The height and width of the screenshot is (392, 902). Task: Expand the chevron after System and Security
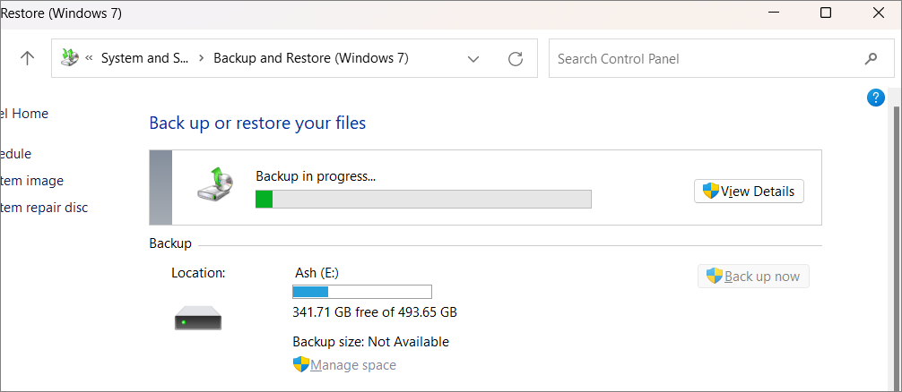click(x=201, y=58)
